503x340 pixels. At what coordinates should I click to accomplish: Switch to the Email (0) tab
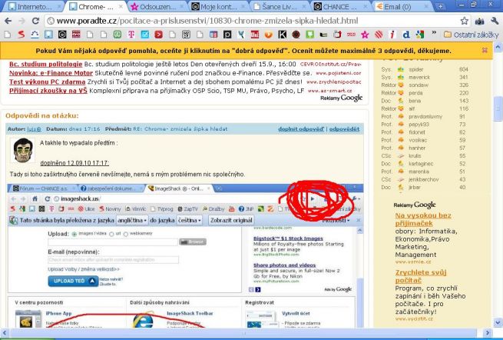tap(402, 6)
